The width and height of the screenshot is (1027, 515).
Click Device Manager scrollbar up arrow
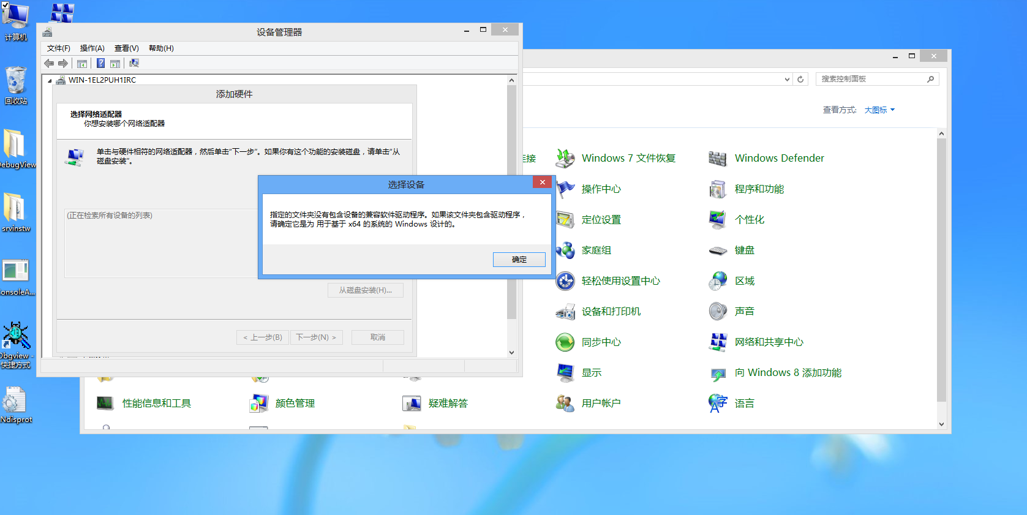pyautogui.click(x=512, y=80)
